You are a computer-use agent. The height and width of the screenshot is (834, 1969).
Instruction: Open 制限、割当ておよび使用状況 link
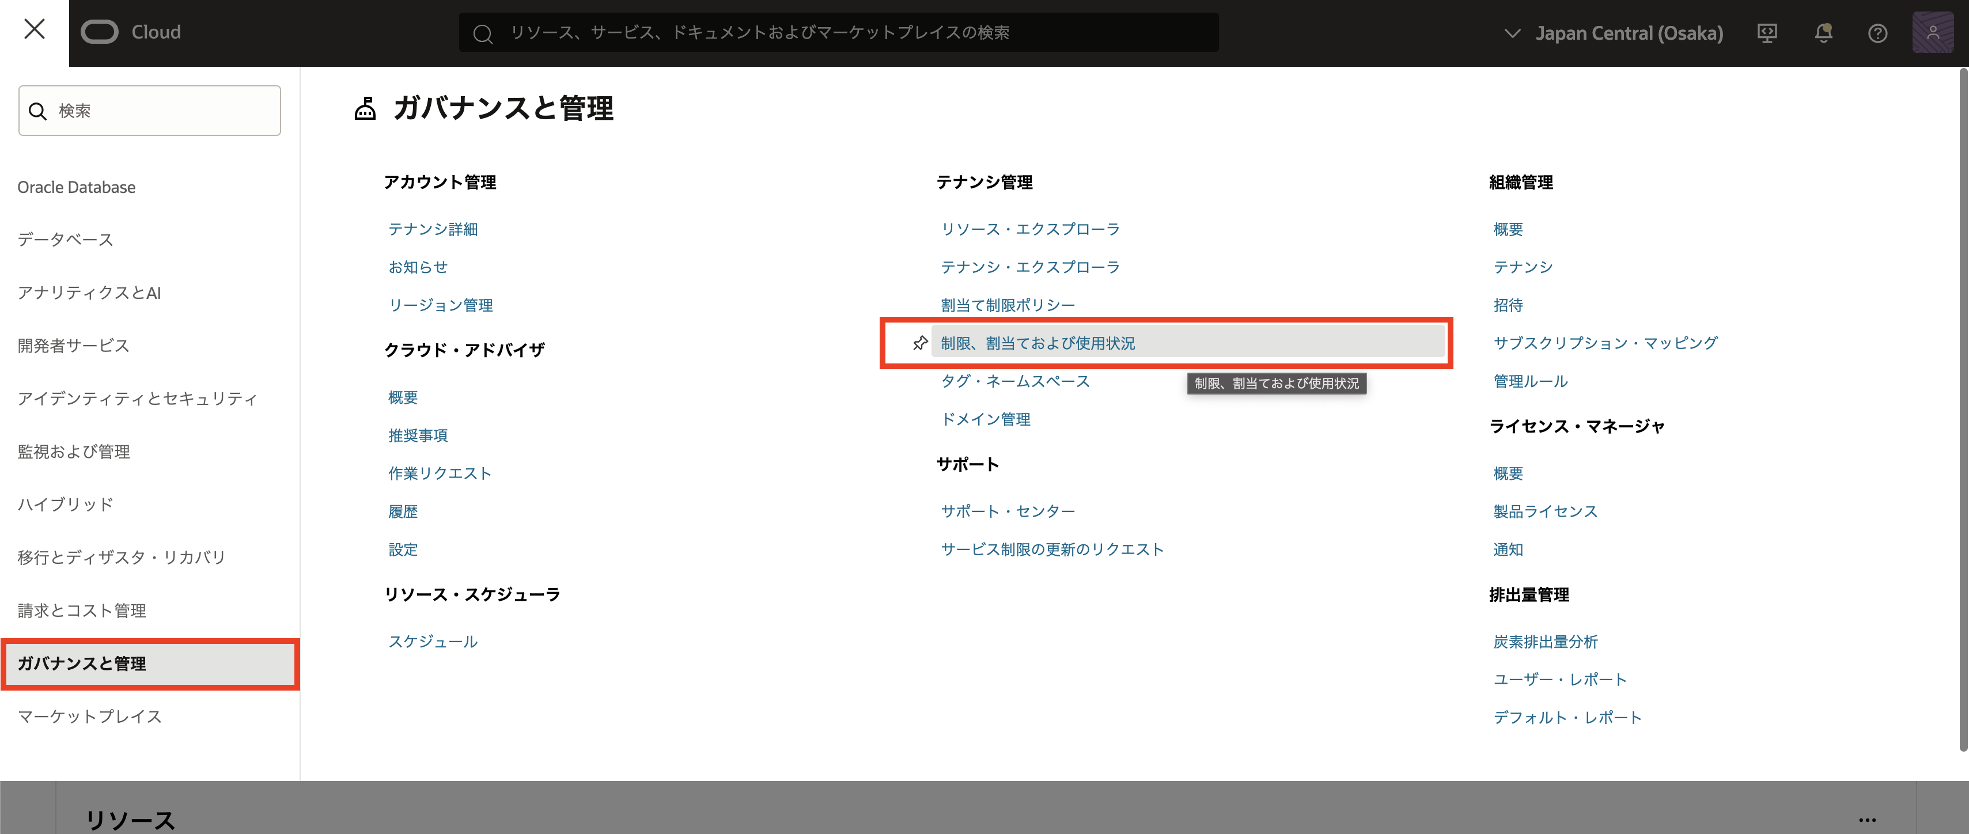(1037, 343)
